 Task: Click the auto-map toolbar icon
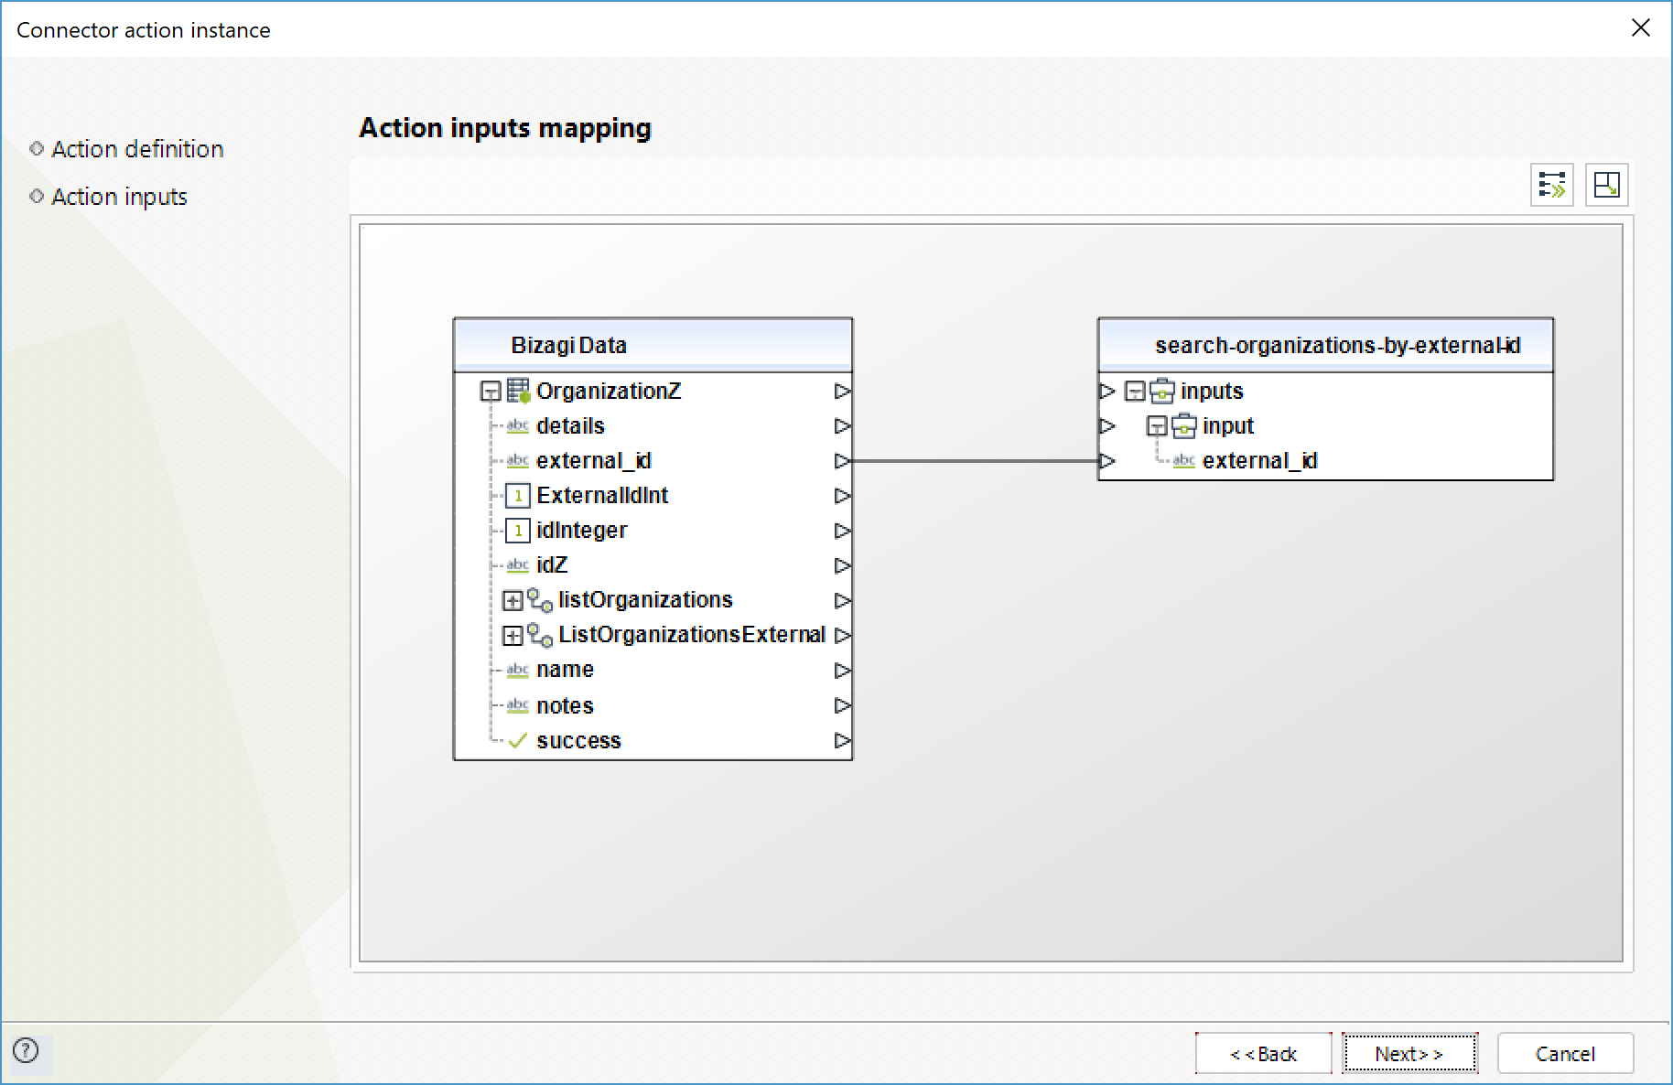tap(1552, 185)
